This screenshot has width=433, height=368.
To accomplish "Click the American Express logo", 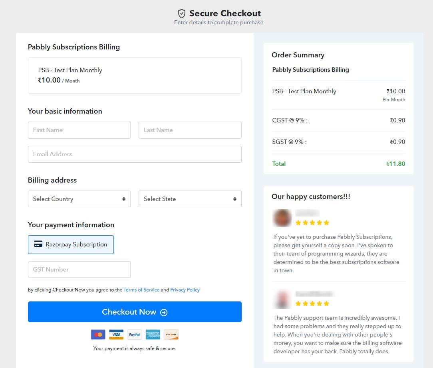I will tap(153, 335).
